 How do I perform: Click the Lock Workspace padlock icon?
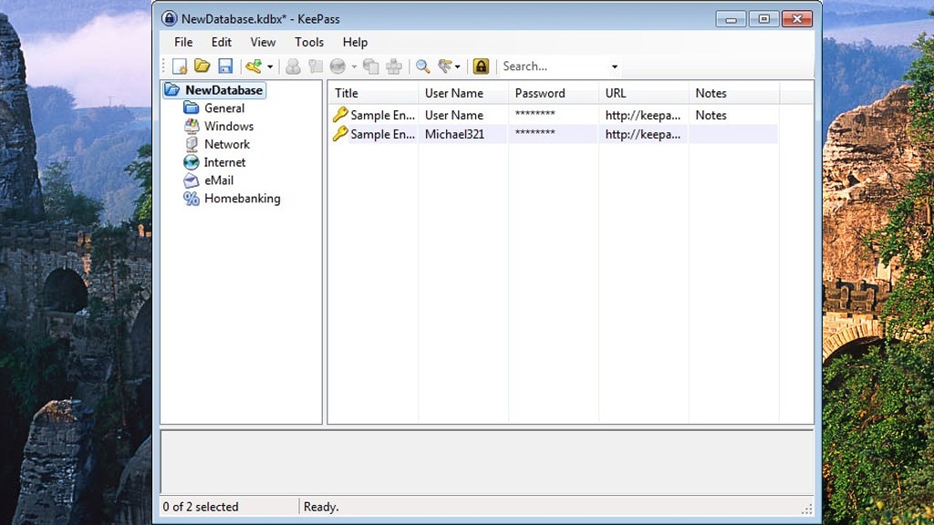(481, 66)
